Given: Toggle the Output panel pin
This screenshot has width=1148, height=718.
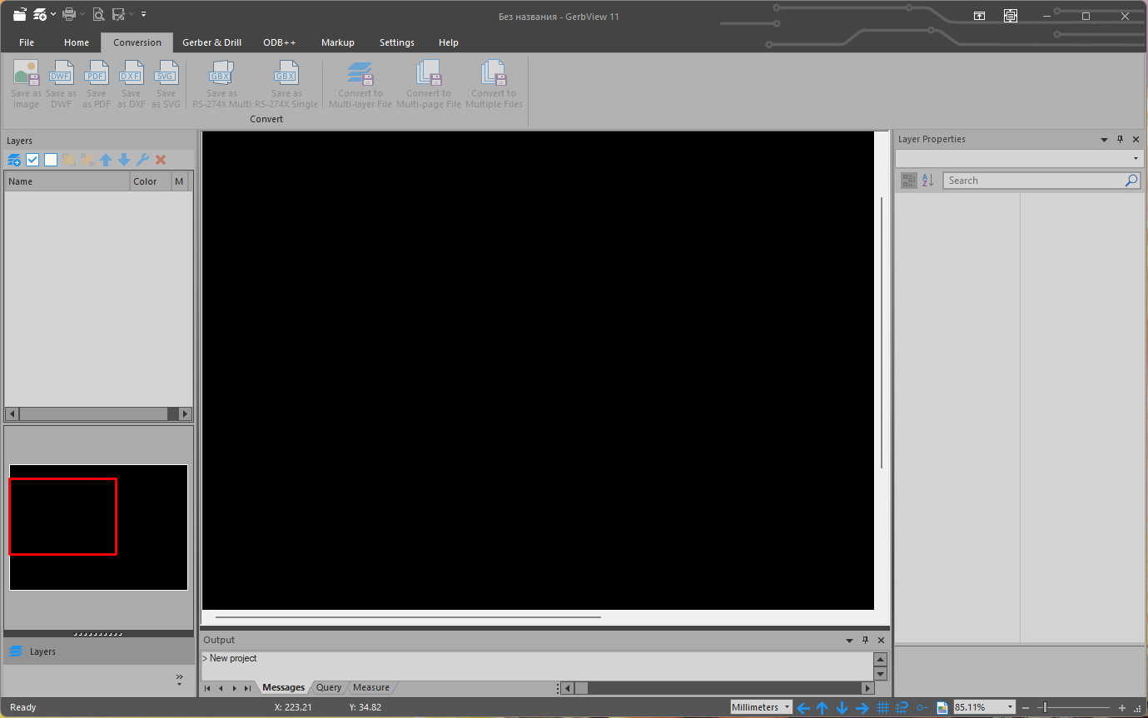Looking at the screenshot, I should [865, 640].
